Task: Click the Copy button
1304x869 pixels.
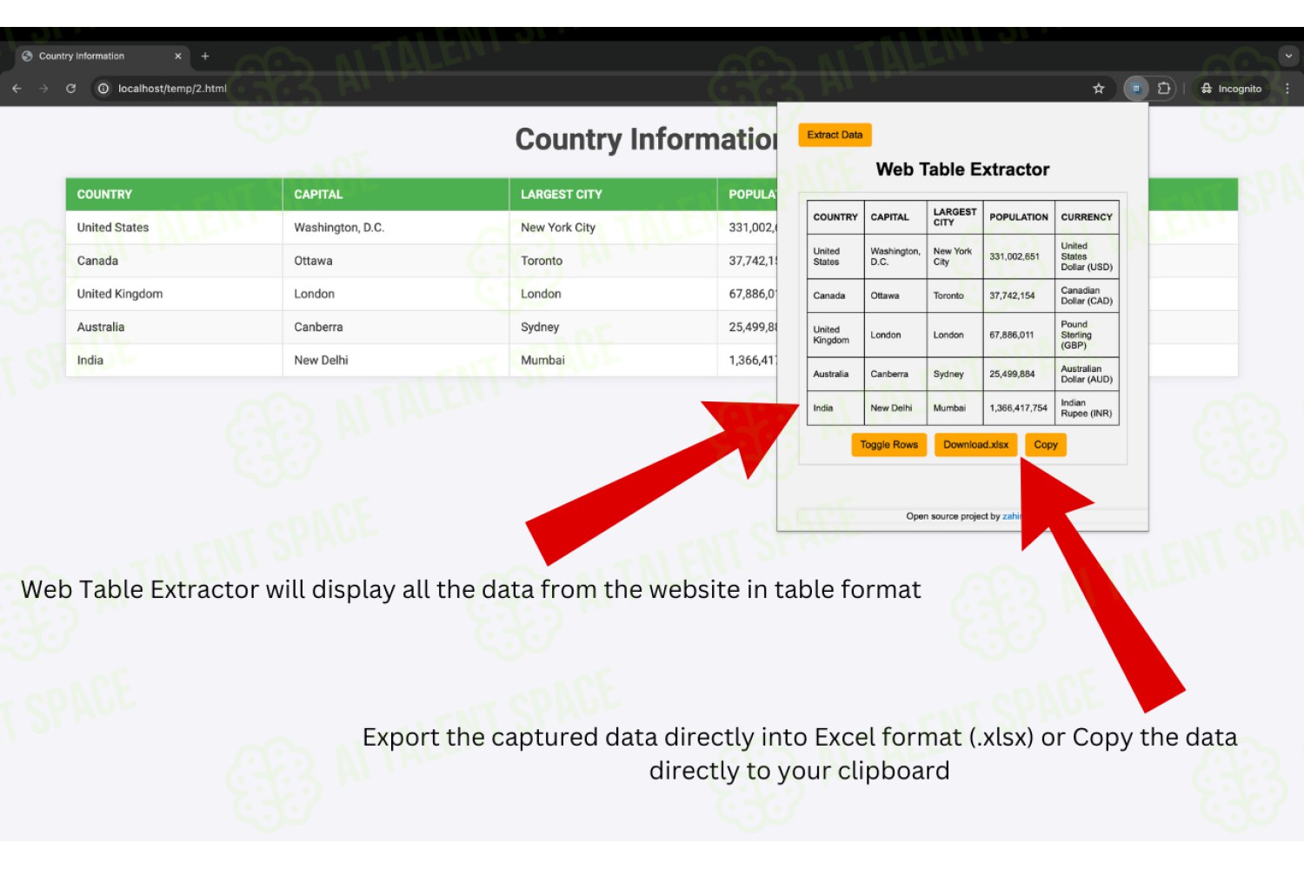Action: click(1046, 445)
